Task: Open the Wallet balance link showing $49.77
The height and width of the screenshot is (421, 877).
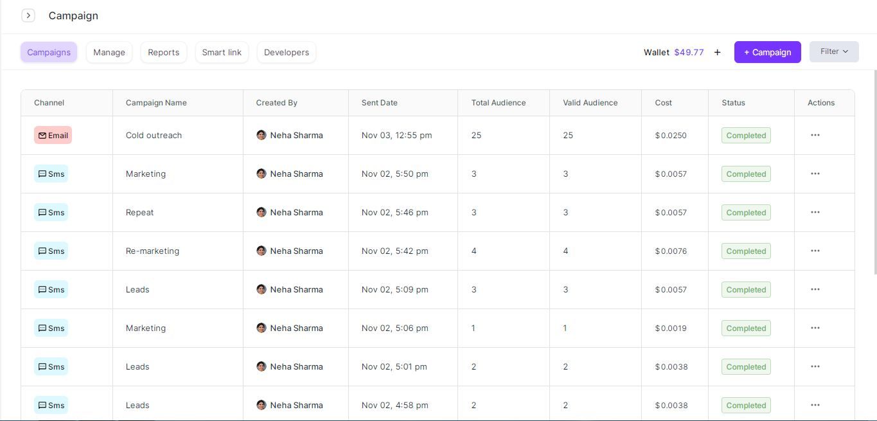Action: click(688, 52)
